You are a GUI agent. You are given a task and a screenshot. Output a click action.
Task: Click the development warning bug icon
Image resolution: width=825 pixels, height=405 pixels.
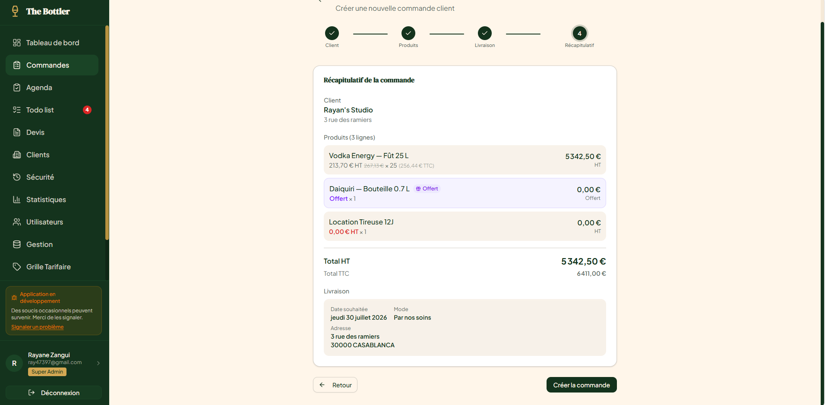14,298
